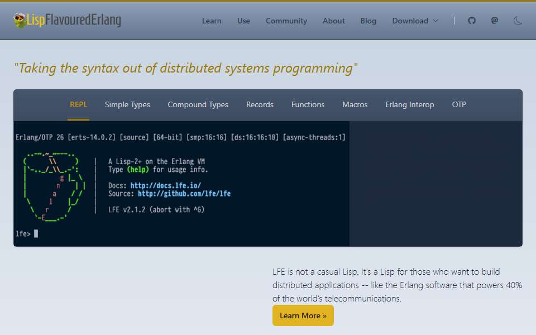Open the Learn nav item
The height and width of the screenshot is (335, 536).
pos(212,21)
